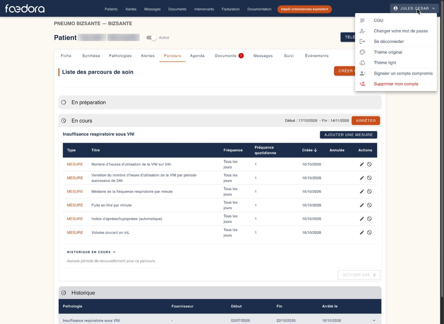Screen dimensions: 444x324
Task: Cancel the 'Variation du nombre d'heure' measure
Action: click(x=369, y=178)
